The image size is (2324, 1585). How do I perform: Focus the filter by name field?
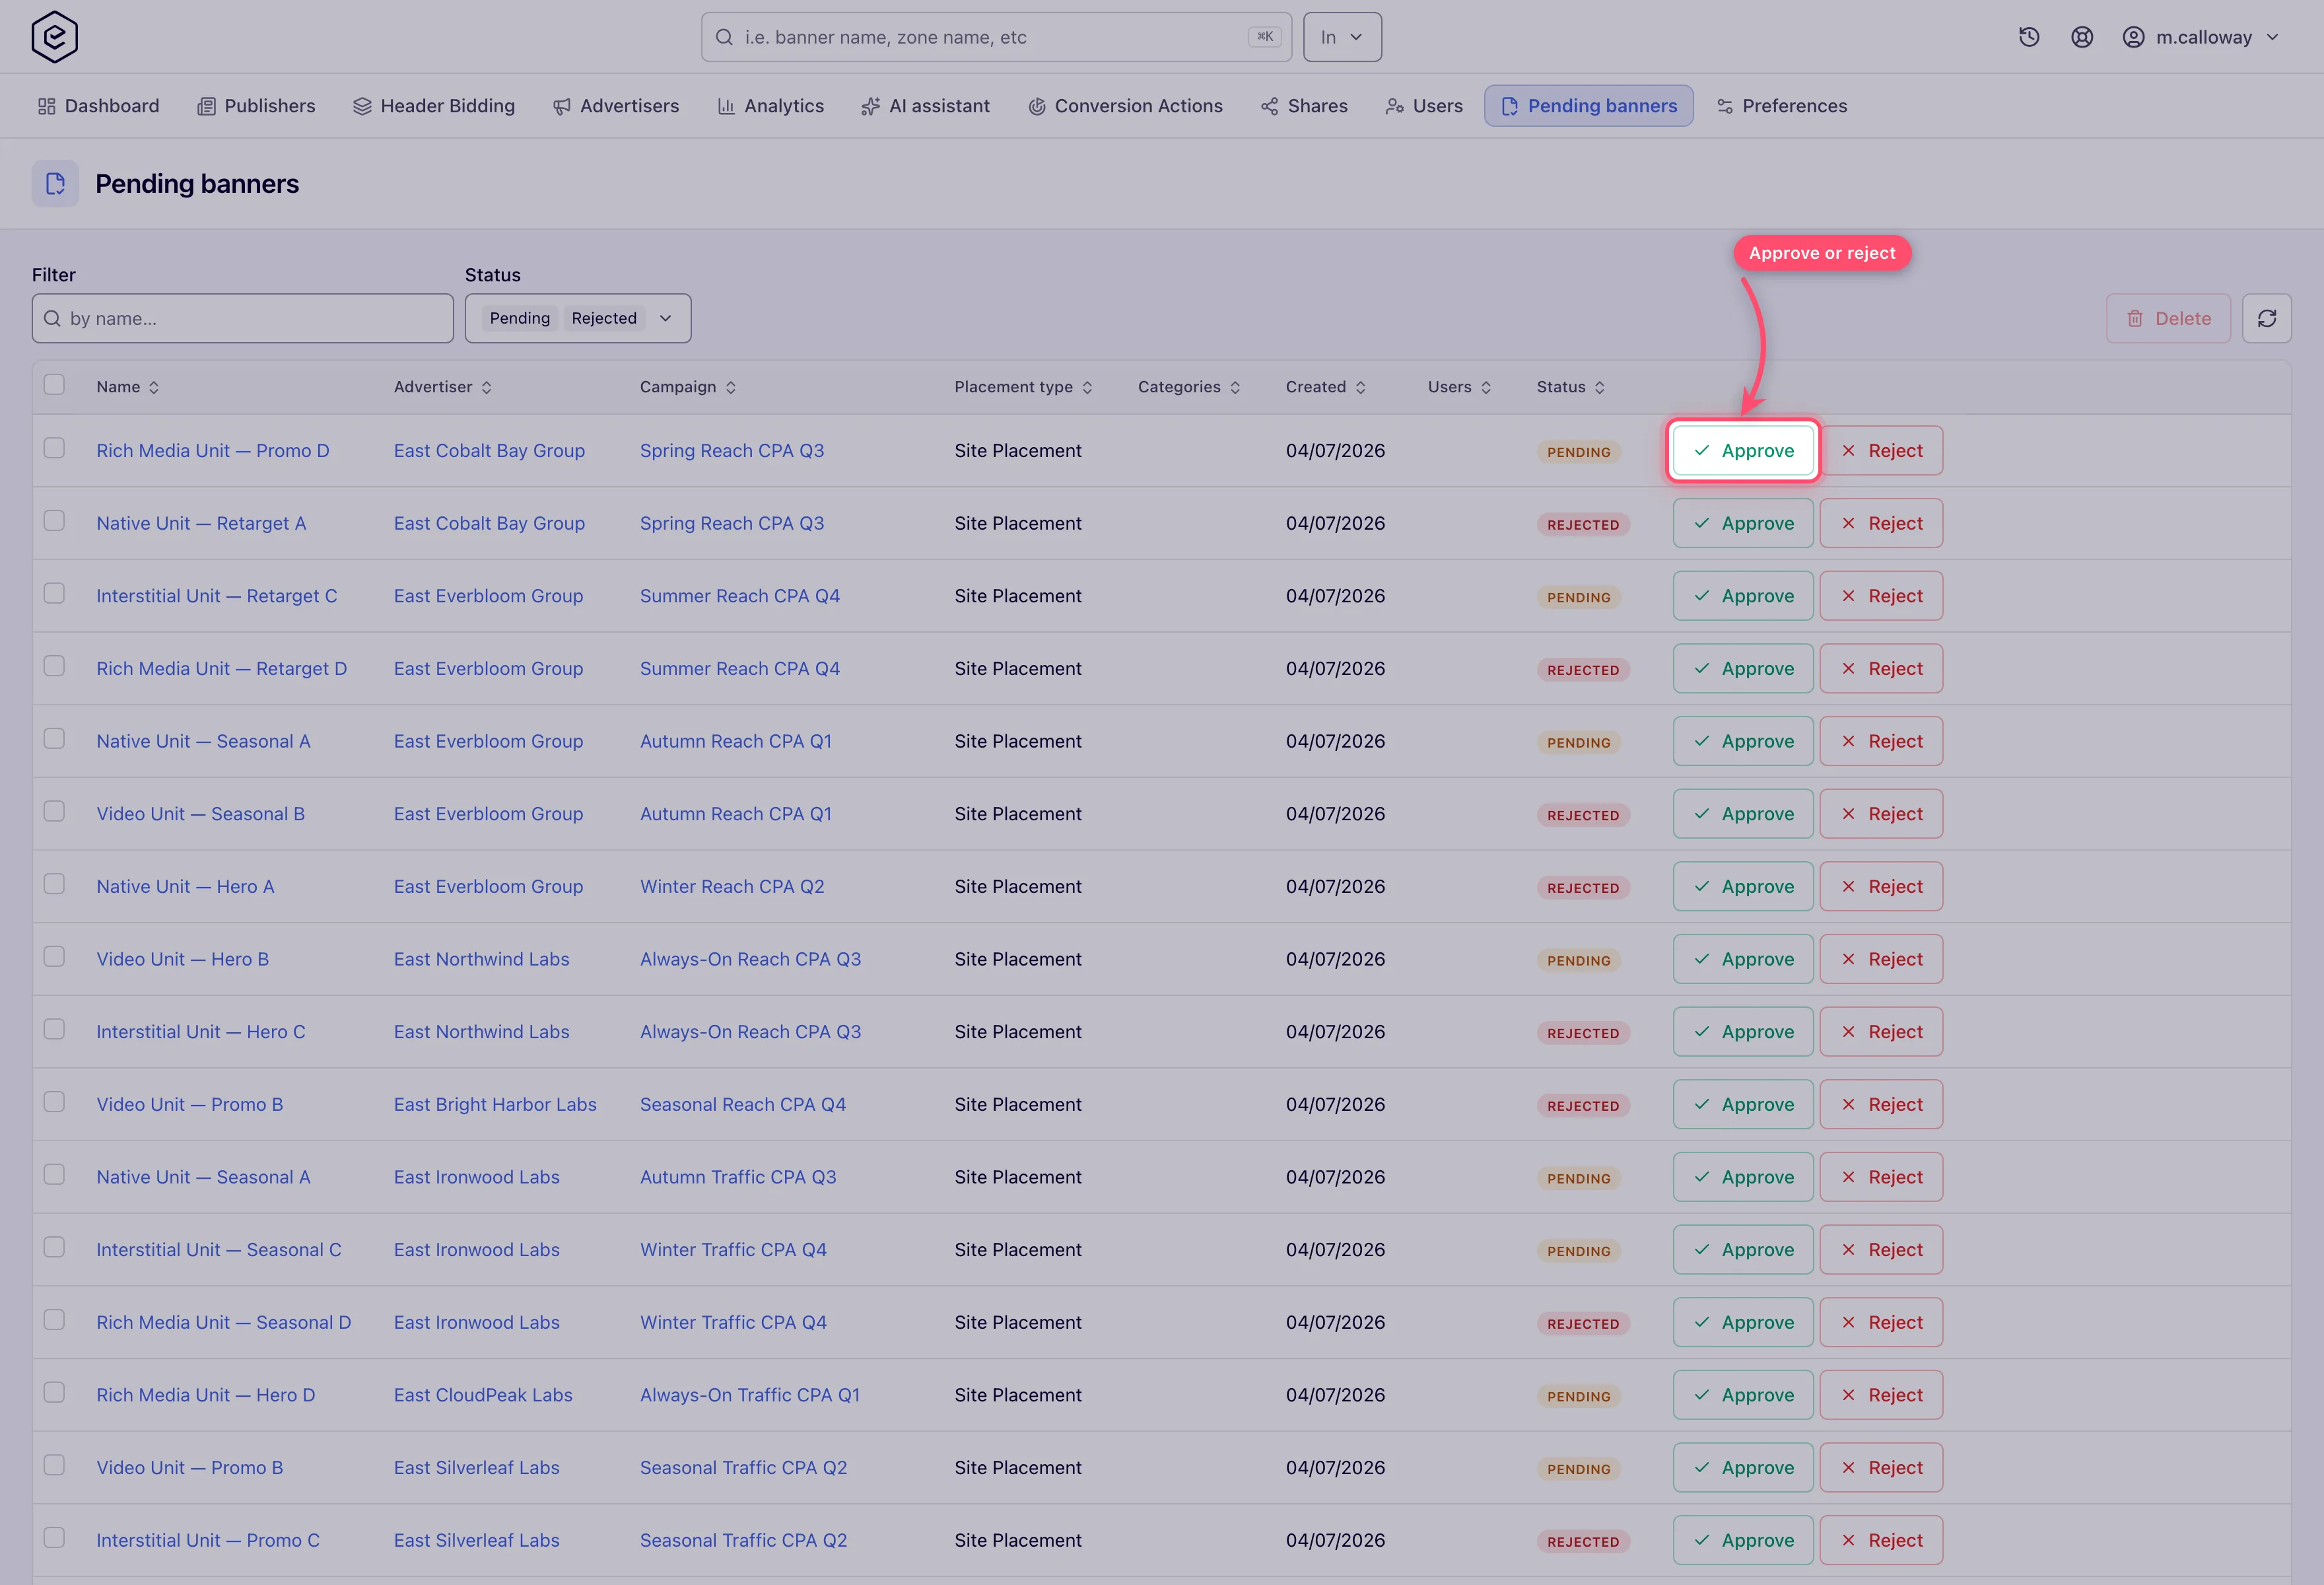[242, 318]
